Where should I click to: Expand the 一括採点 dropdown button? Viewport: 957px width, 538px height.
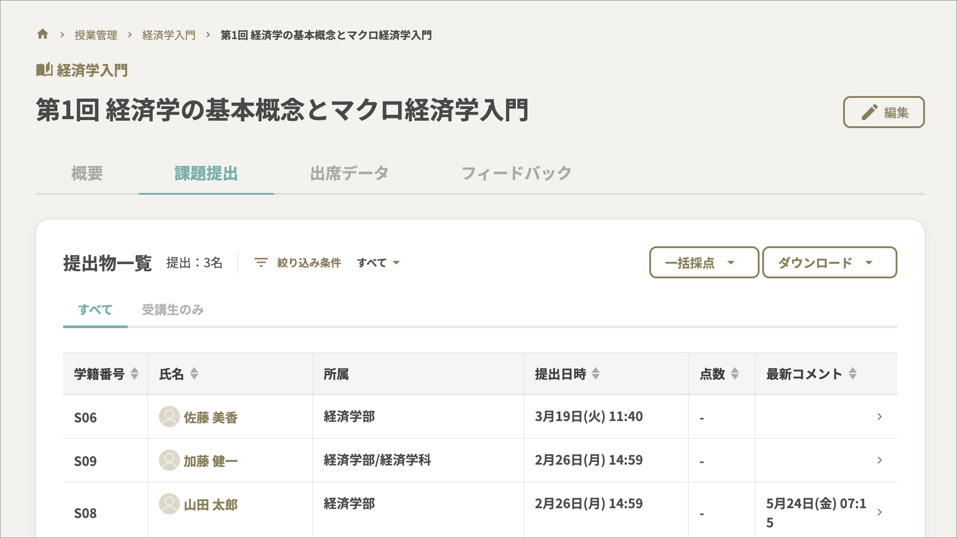(704, 263)
